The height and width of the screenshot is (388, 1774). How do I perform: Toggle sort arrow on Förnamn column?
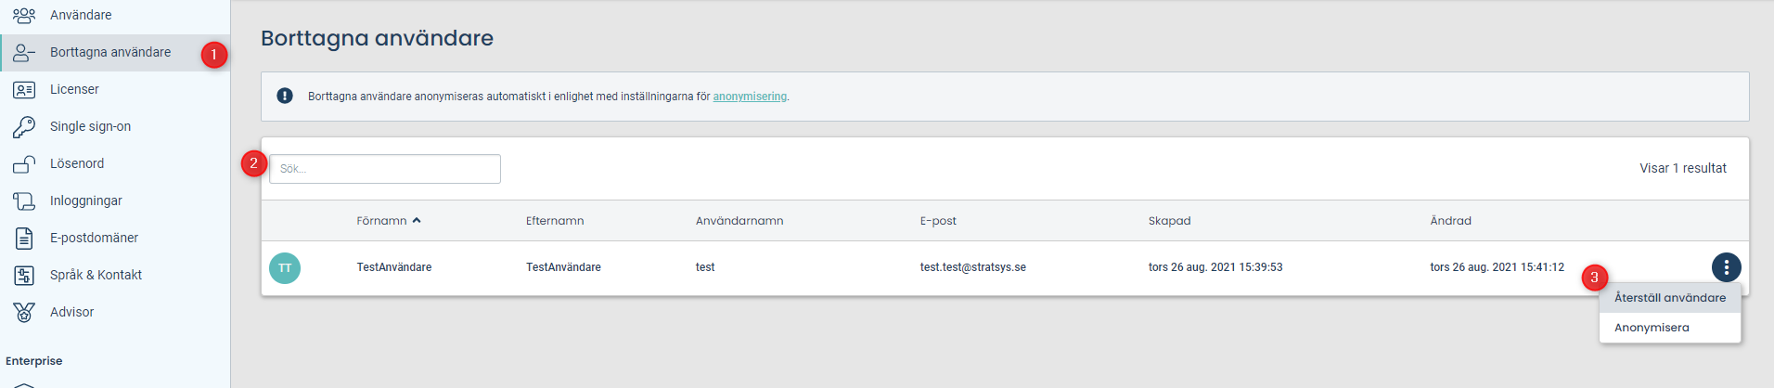[417, 221]
